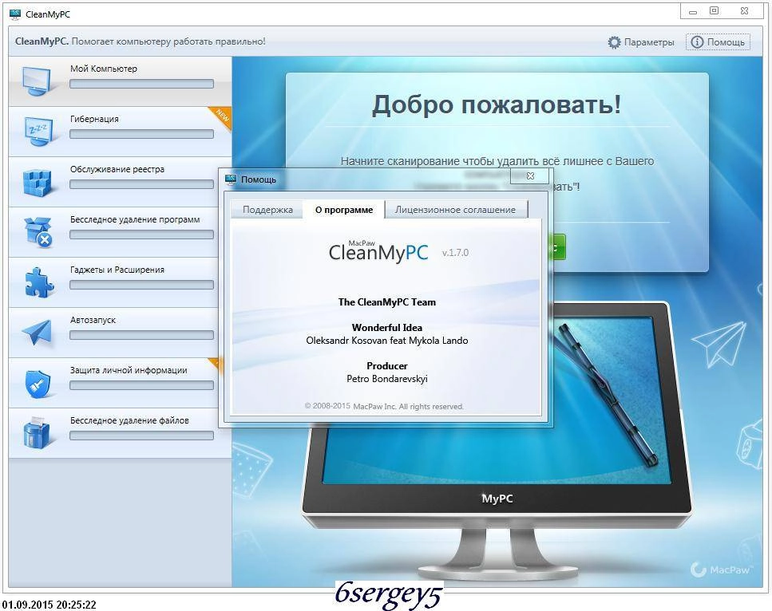Click the NEW ribbon on Гибернация
Viewport: 772px width, 611px height.
point(222,116)
